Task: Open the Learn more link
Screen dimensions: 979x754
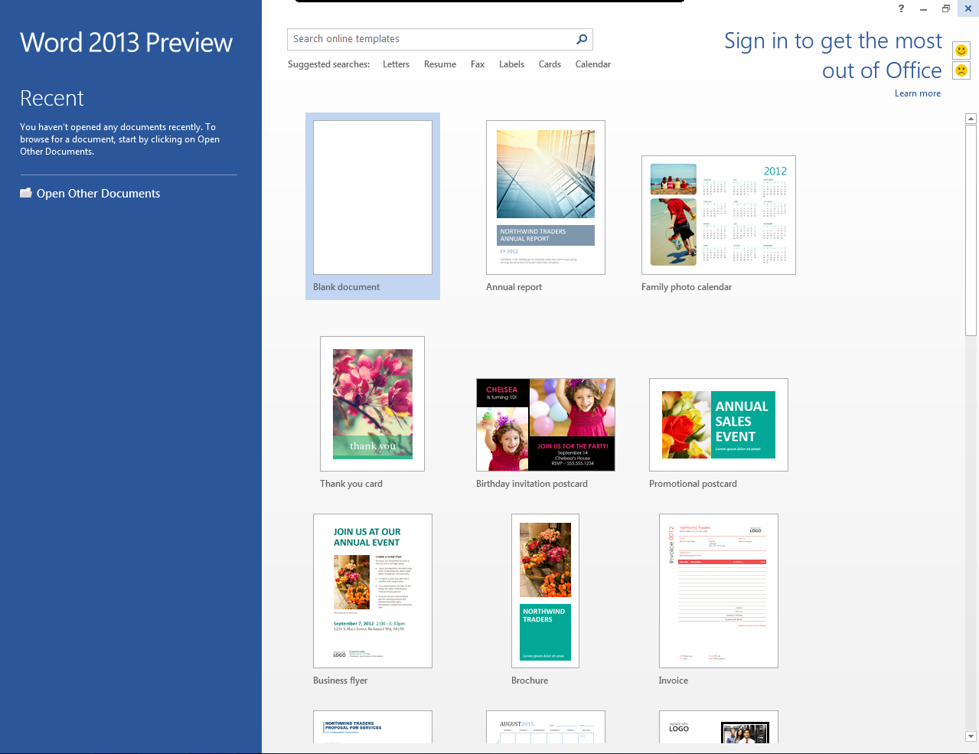Action: pos(918,93)
